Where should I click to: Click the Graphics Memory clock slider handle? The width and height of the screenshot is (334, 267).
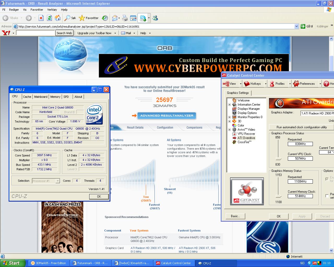279,196
